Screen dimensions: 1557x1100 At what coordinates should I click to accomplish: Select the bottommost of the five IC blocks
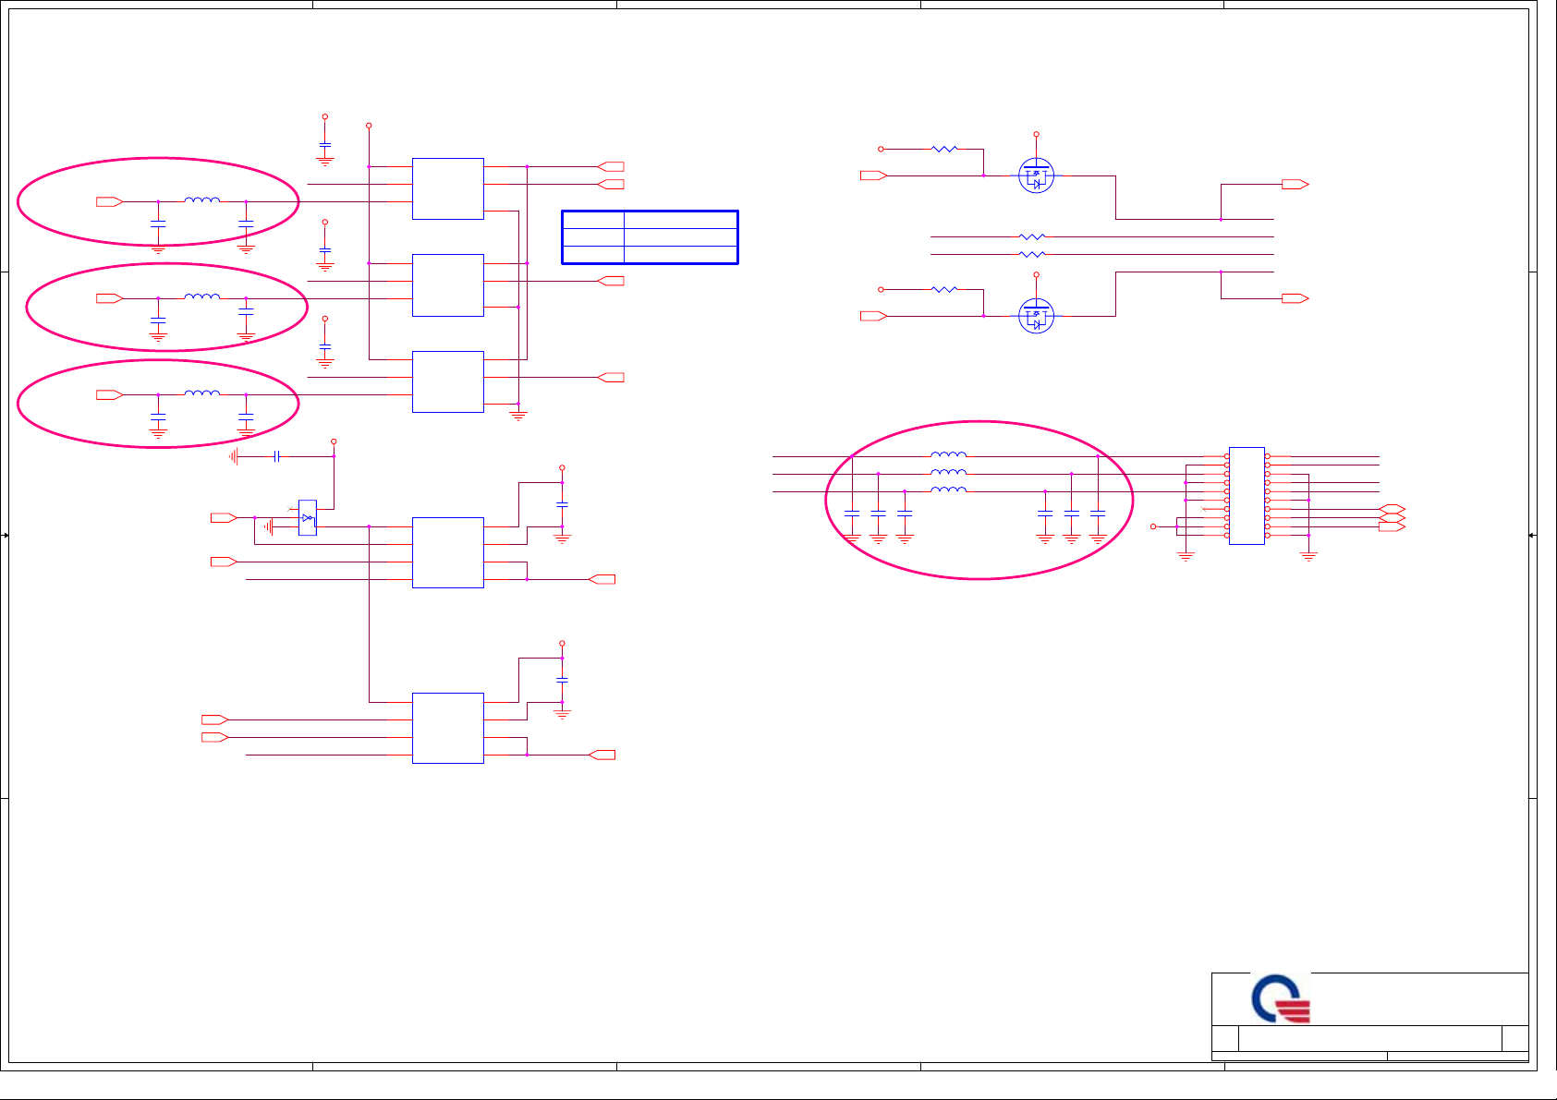tap(448, 728)
